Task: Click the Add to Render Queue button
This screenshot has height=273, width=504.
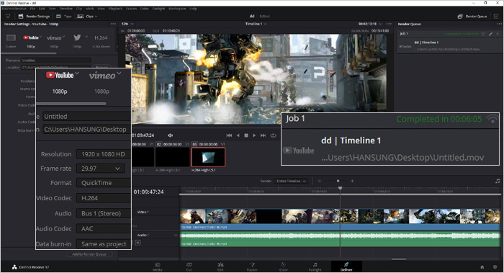Action: 89,254
